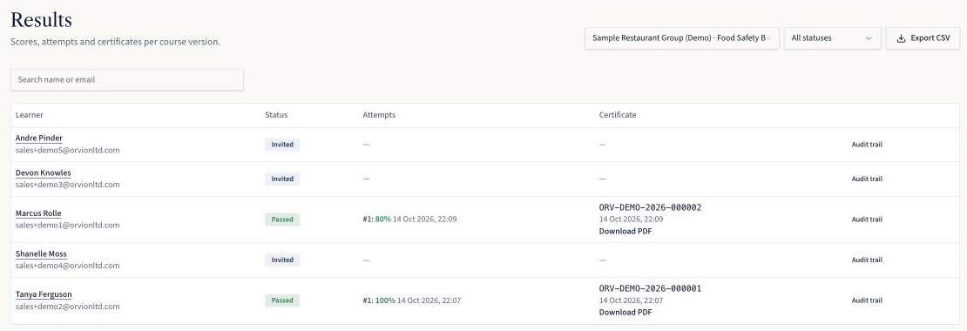Viewport: 967px width, 331px height.
Task: Click Tanya Ferguson's 100% attempt entry
Action: pyautogui.click(x=412, y=301)
